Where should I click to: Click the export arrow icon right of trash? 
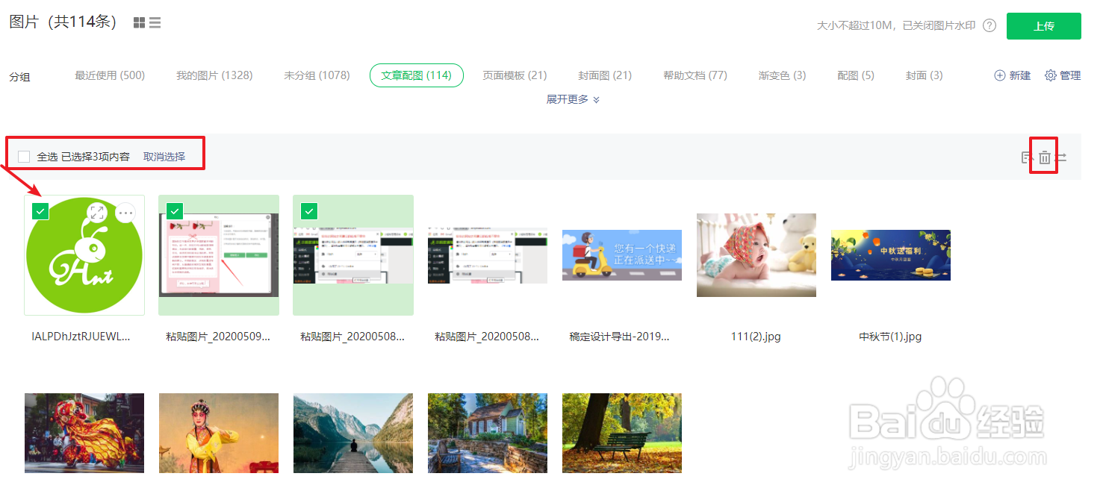1061,157
